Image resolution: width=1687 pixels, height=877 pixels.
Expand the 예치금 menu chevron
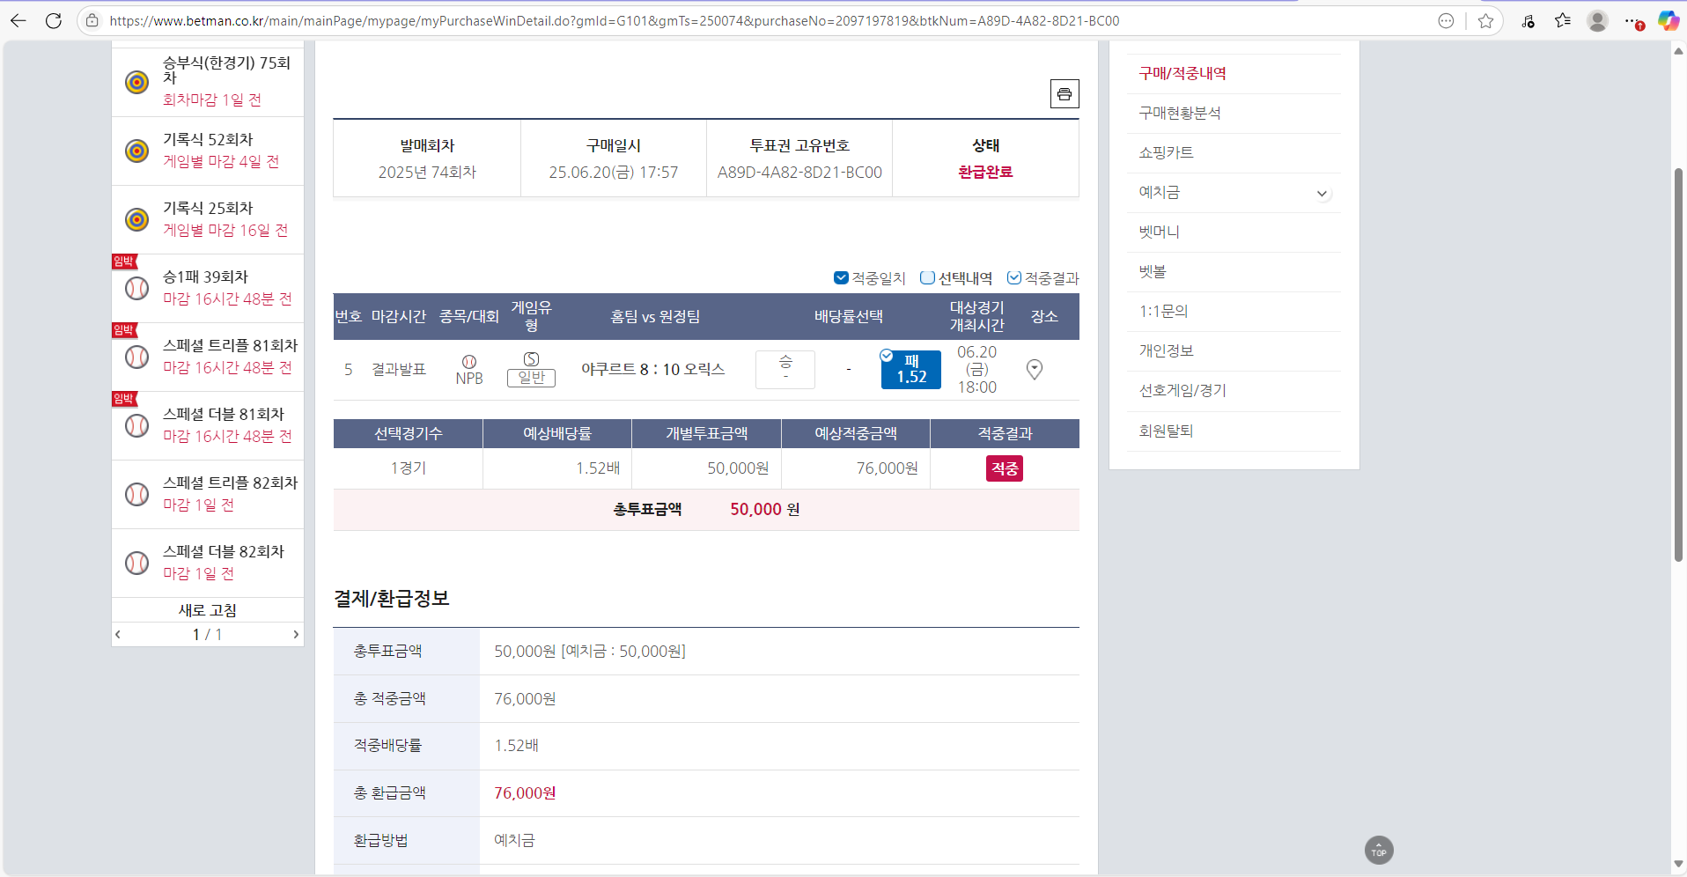[x=1322, y=194]
